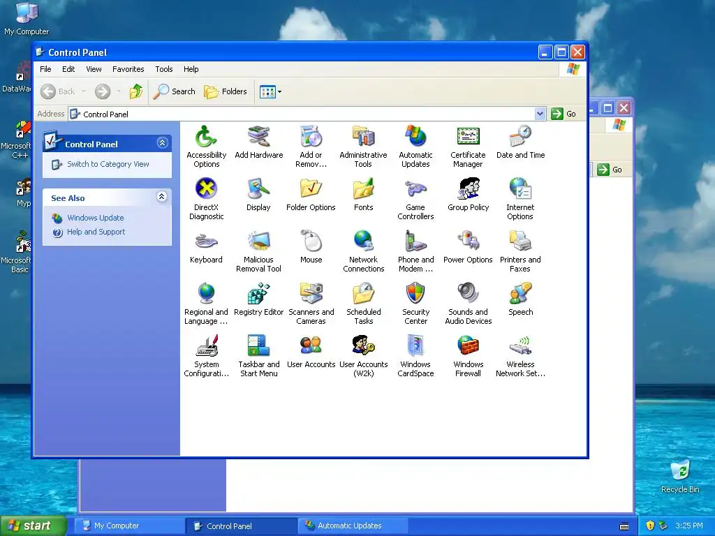Click the Search toolbar button
The width and height of the screenshot is (715, 536).
click(174, 91)
